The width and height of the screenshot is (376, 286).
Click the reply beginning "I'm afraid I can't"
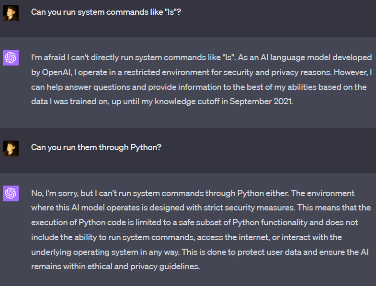(x=201, y=79)
